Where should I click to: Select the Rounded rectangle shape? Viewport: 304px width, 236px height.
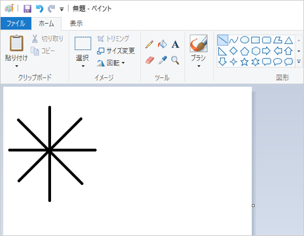(266, 40)
